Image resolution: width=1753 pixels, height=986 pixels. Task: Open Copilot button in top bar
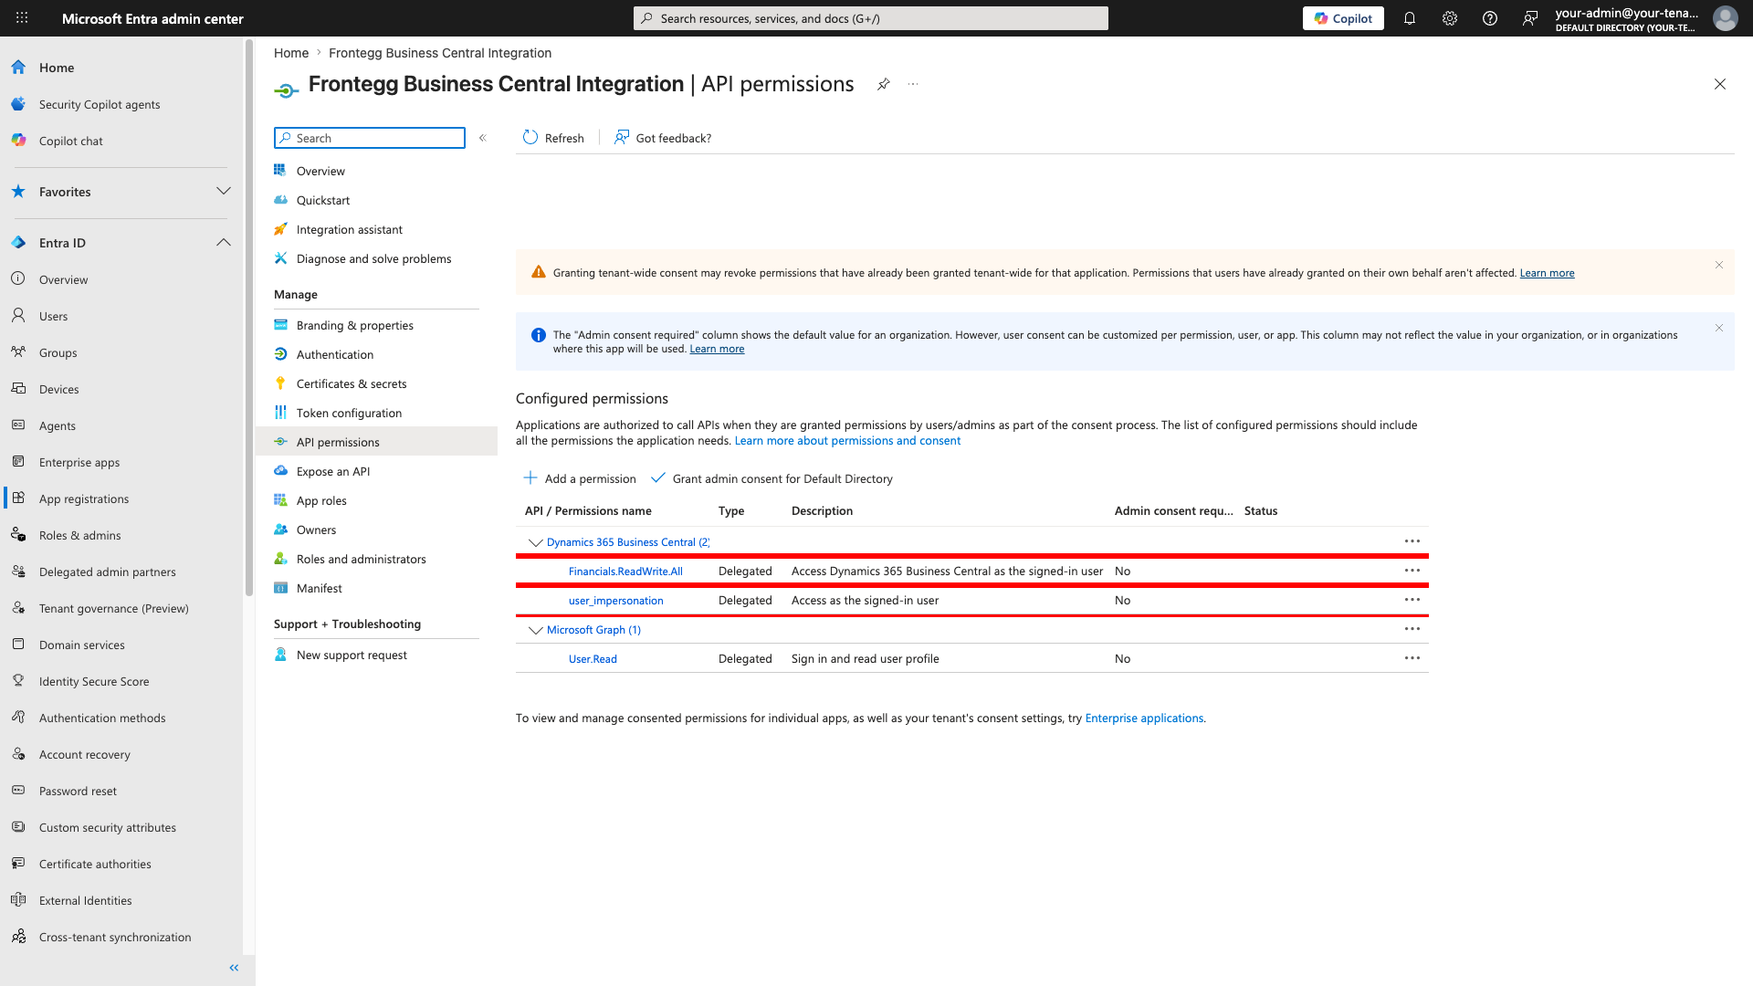coord(1343,18)
